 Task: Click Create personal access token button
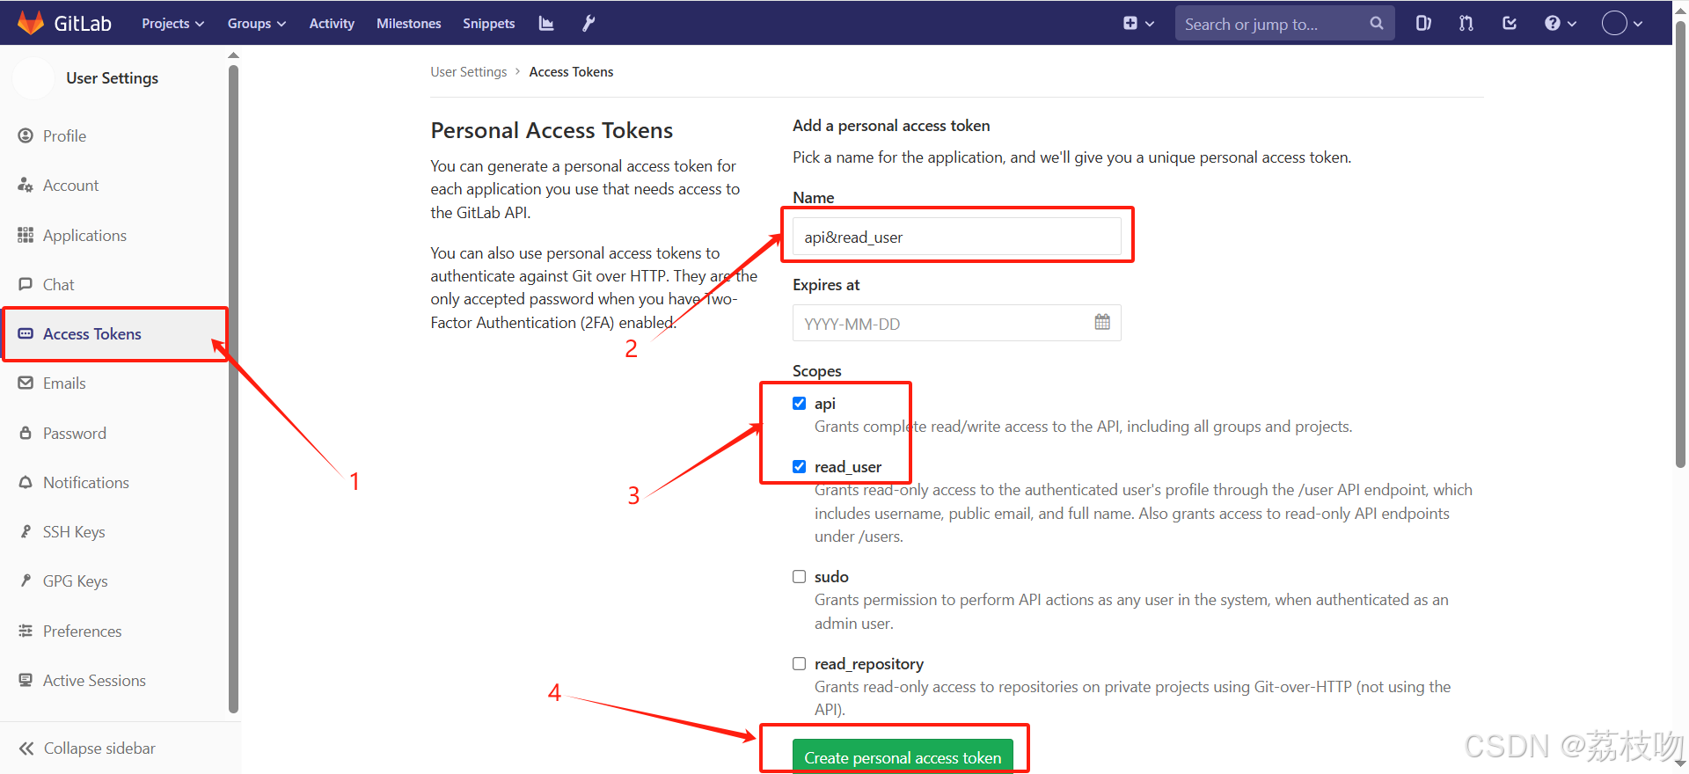(x=903, y=757)
